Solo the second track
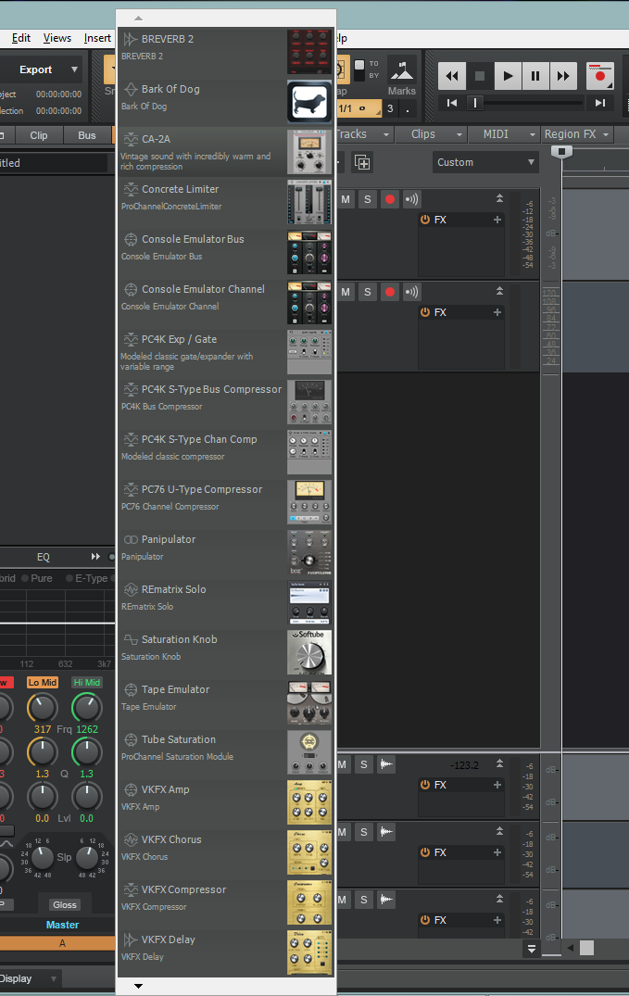Screen dimensions: 629x996 367,292
